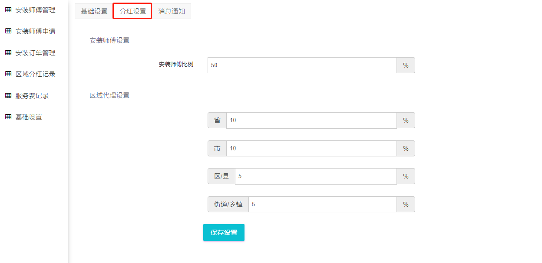Open 安装师傅管理 in the sidebar
Viewport: 542px width, 263px height.
pyautogui.click(x=35, y=10)
